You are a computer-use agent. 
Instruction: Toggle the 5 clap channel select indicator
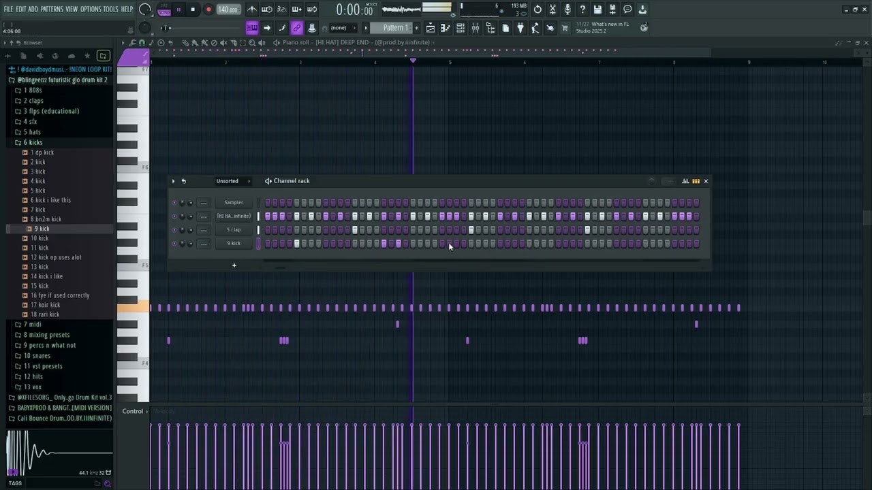pyautogui.click(x=258, y=229)
